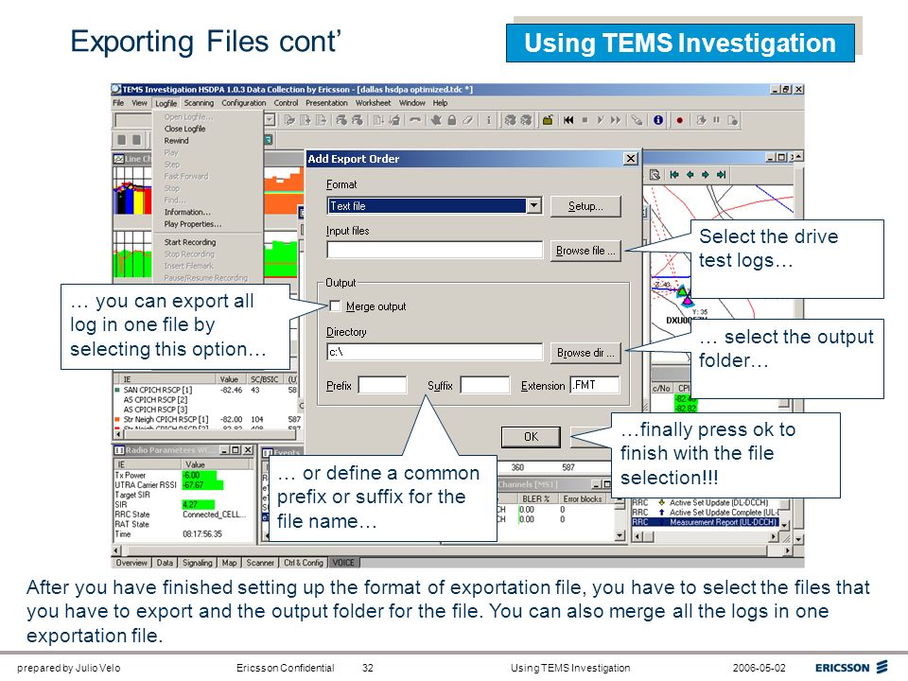The height and width of the screenshot is (681, 908).
Task: Click the small italic i toolbar icon
Action: pyautogui.click(x=489, y=120)
